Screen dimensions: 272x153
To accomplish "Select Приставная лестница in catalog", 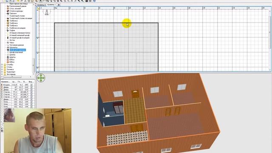I will coord(18,4).
